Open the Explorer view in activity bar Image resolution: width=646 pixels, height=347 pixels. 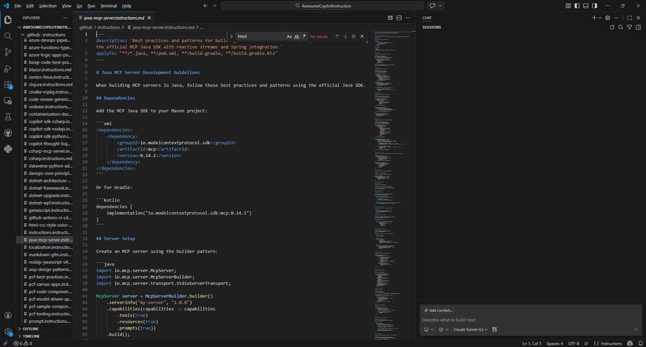[8, 20]
